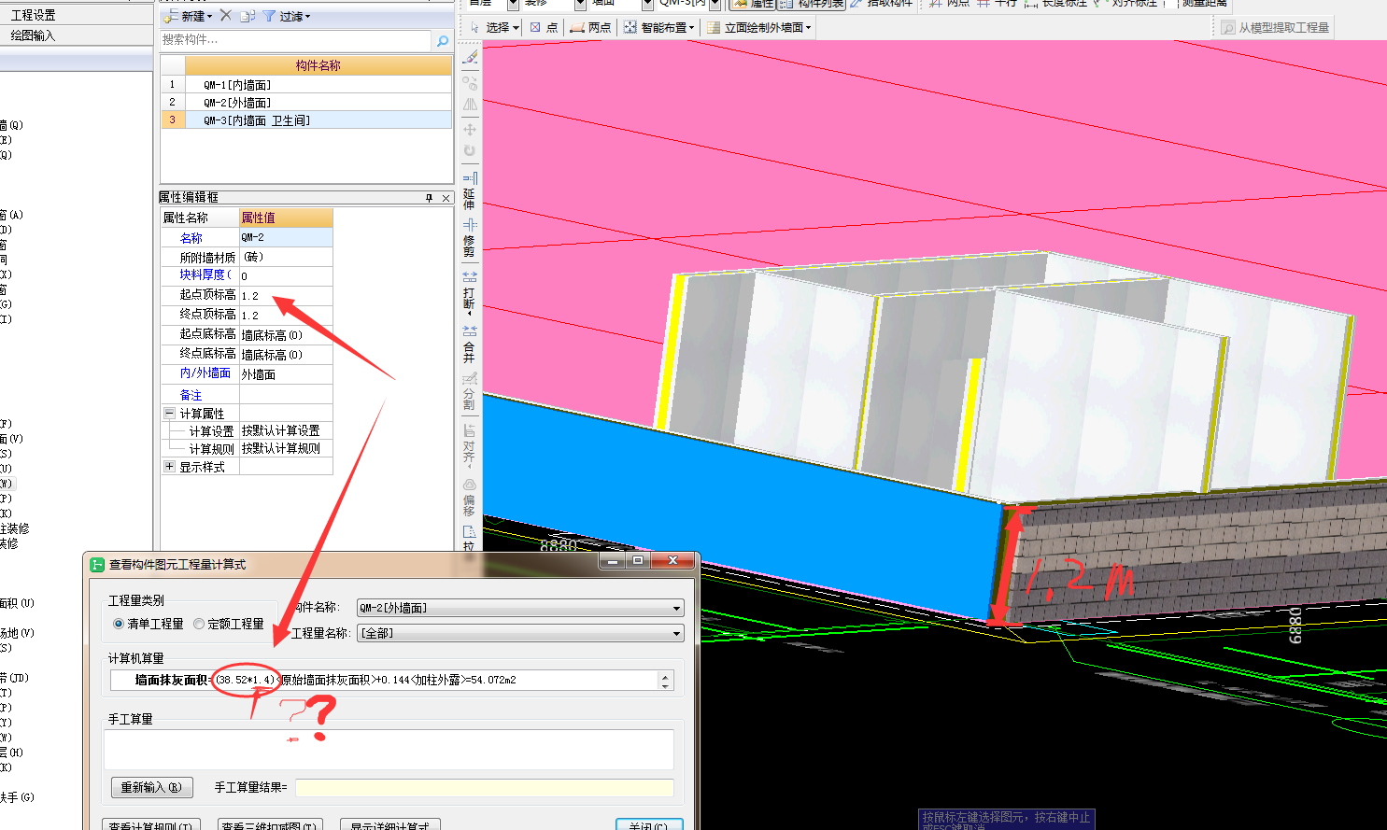1387x830 pixels.
Task: Click the 起点底标高 墙底标高 value cell
Action: [286, 334]
